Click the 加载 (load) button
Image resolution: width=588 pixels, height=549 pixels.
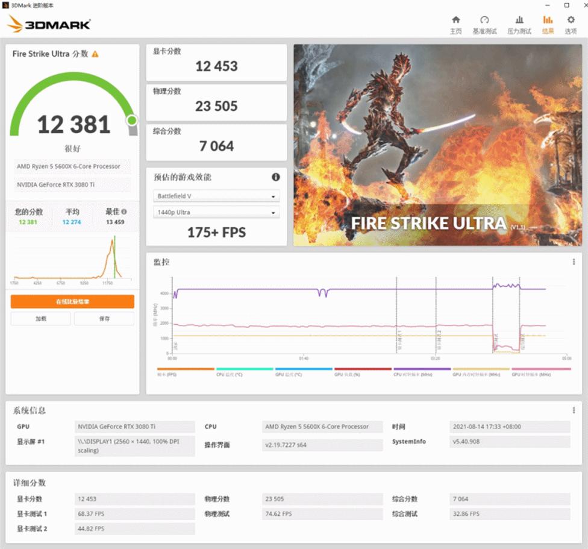41,319
